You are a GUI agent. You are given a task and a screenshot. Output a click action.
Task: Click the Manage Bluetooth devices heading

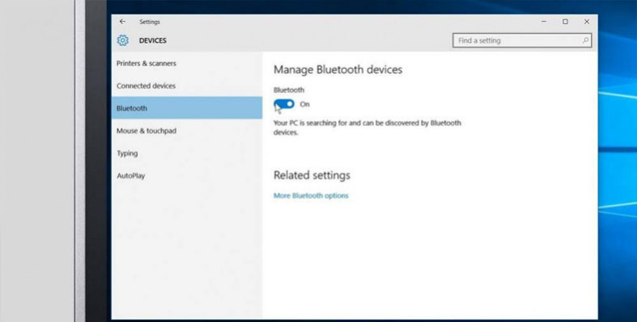[338, 69]
